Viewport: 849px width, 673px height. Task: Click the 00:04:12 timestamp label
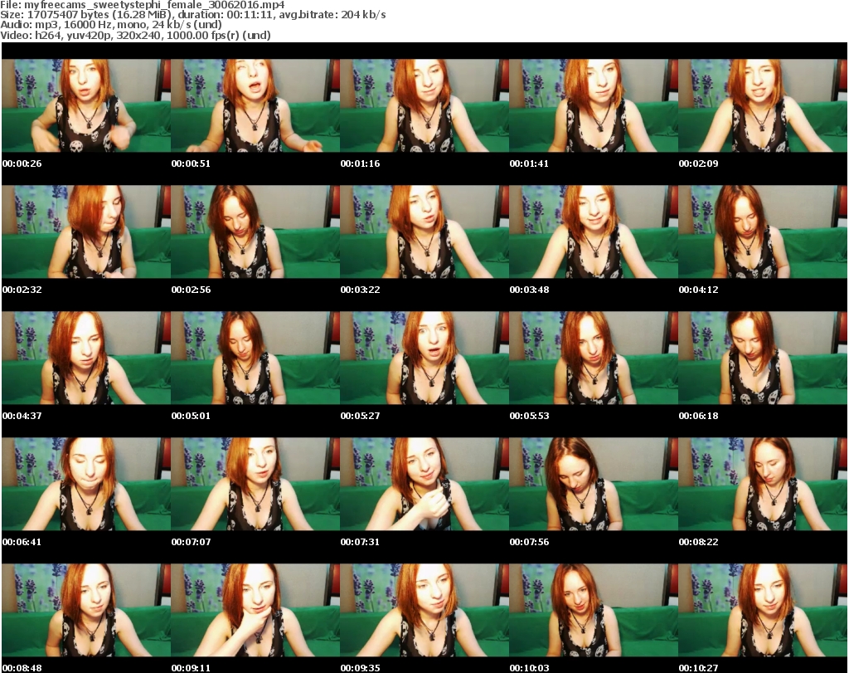pyautogui.click(x=698, y=290)
